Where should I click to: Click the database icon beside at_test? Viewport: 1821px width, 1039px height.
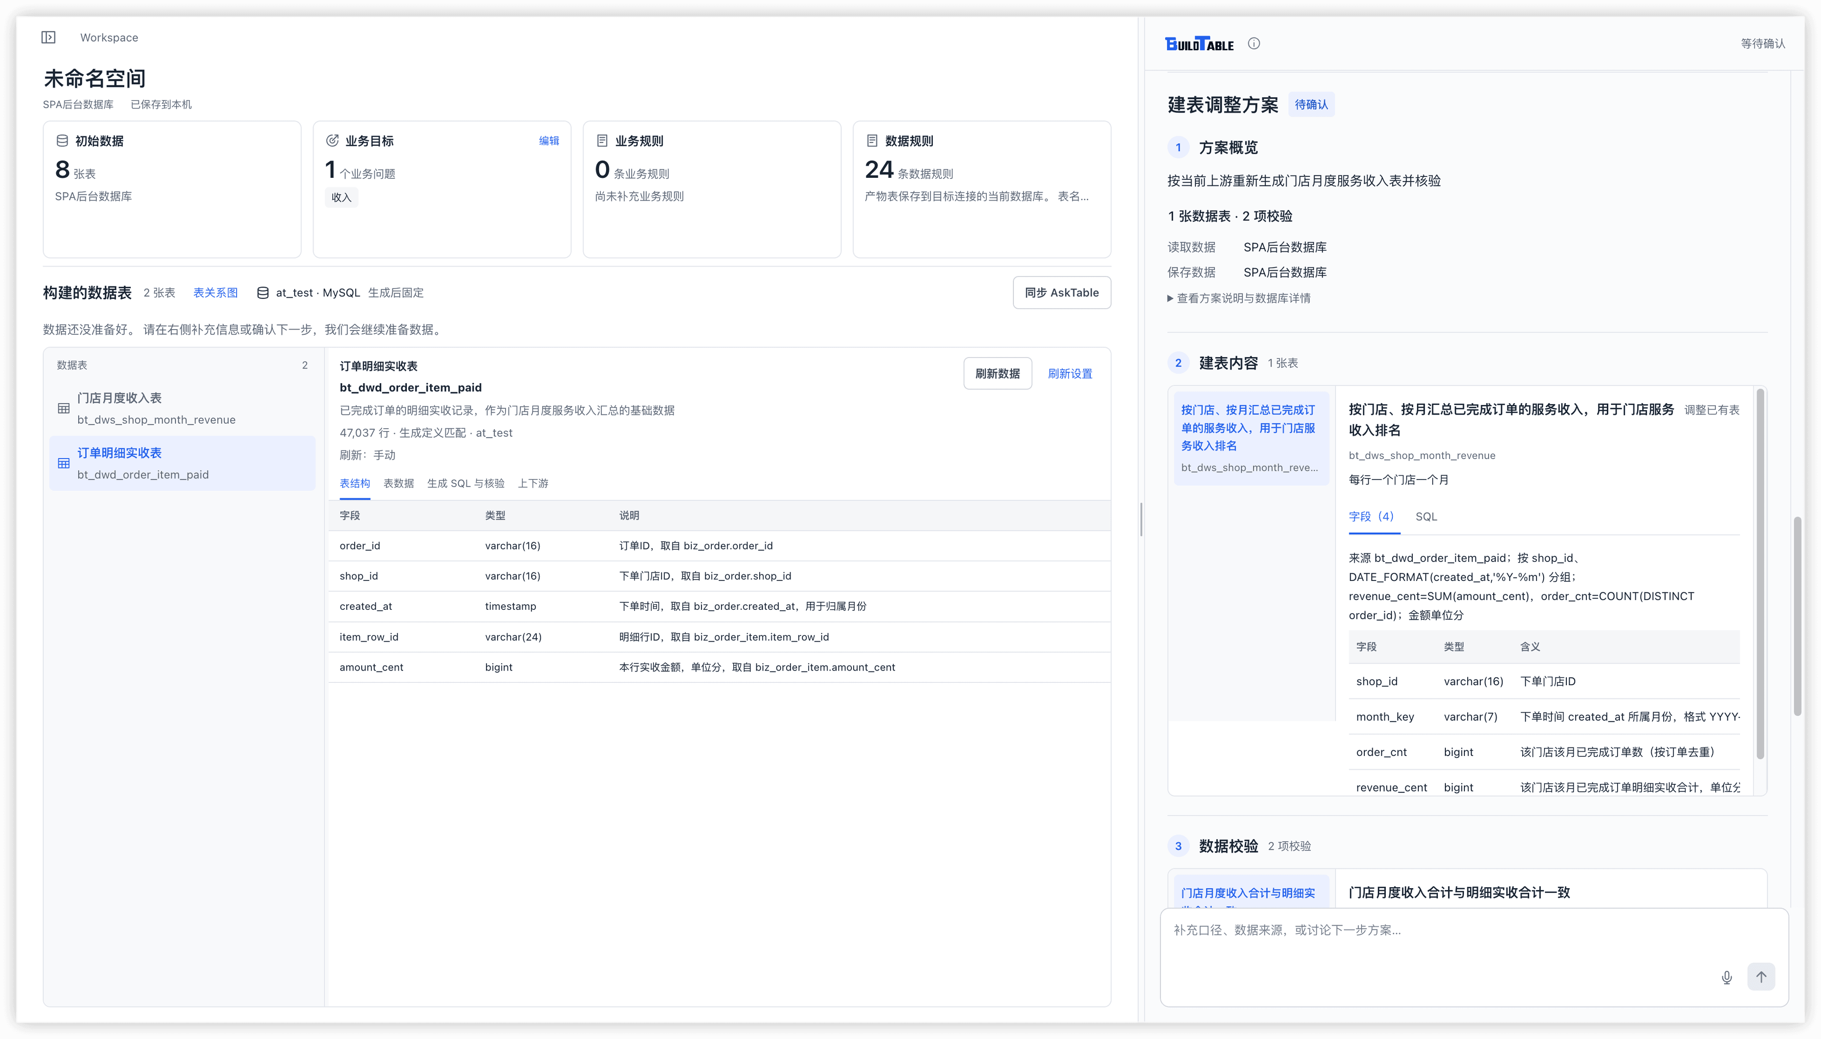pyautogui.click(x=263, y=293)
